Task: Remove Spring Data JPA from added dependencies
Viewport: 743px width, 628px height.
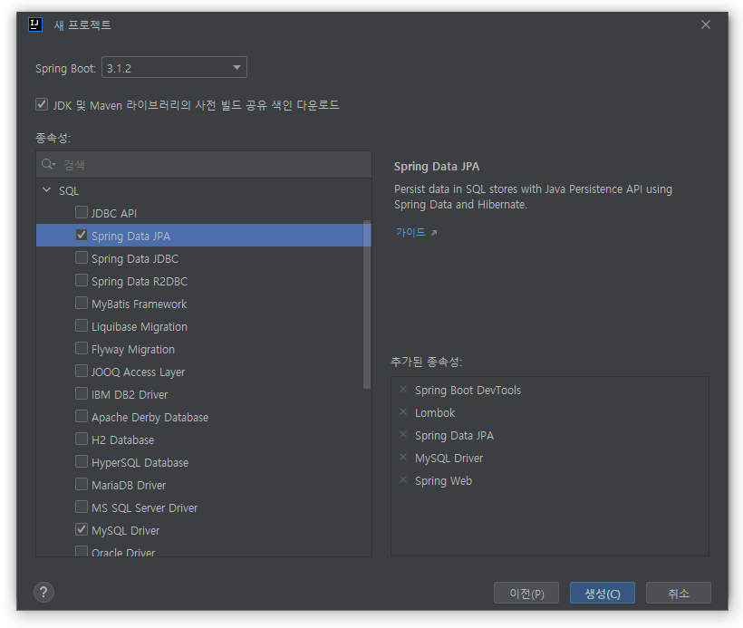Action: (x=403, y=435)
